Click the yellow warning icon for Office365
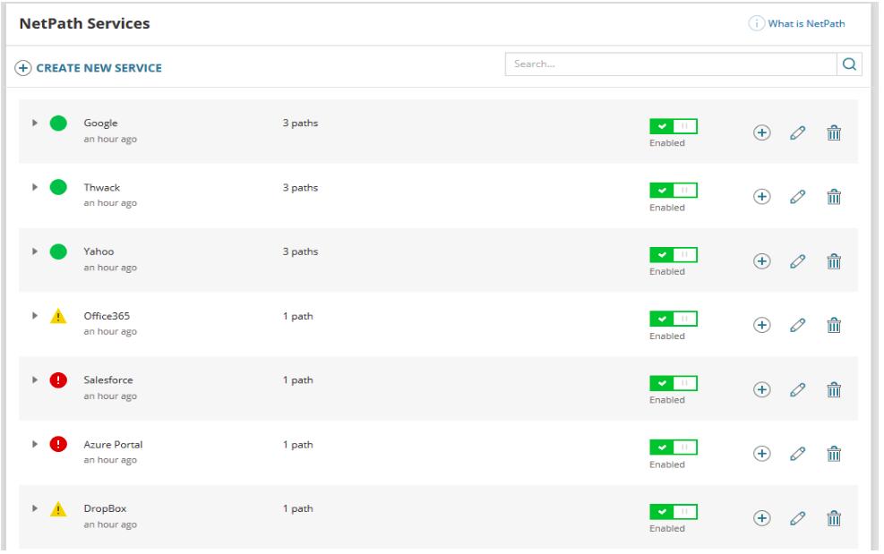The height and width of the screenshot is (554, 884). pyautogui.click(x=58, y=316)
